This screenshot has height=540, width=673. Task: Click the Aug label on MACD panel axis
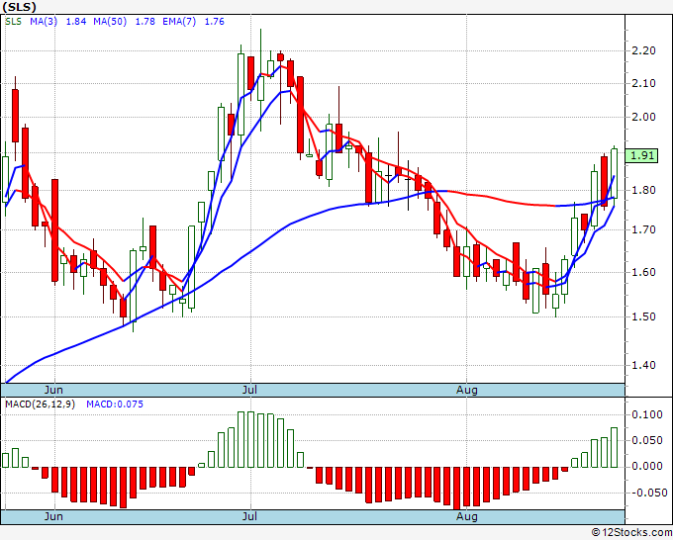pyautogui.click(x=467, y=517)
